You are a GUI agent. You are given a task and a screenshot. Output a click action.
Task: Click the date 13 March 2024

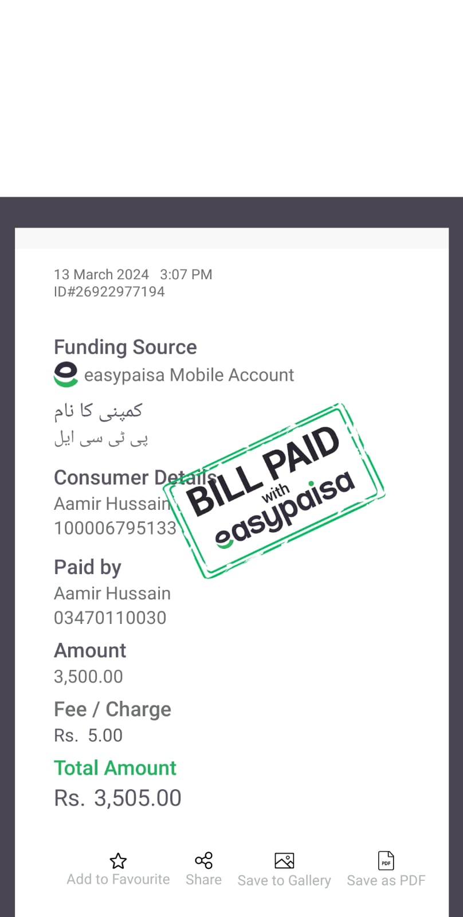point(101,275)
